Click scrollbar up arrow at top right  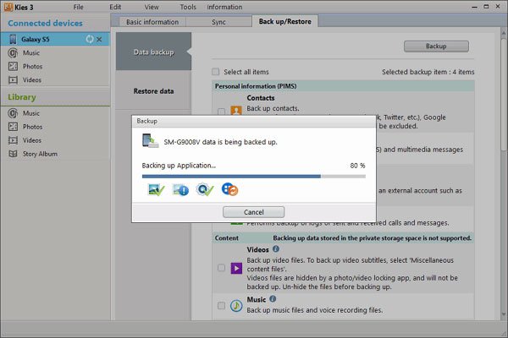tap(504, 33)
